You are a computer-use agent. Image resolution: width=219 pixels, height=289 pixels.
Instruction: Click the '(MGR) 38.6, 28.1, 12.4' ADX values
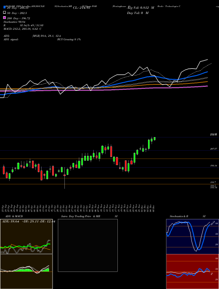click(46, 36)
